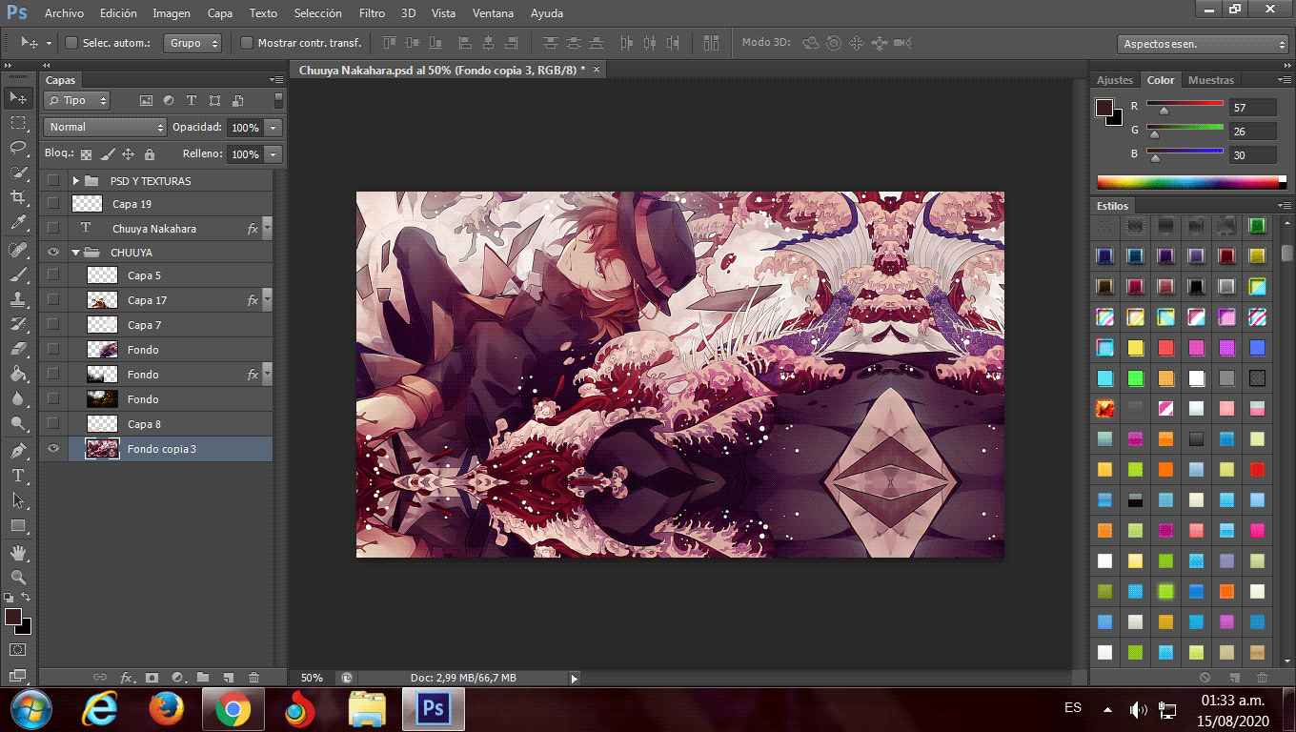This screenshot has width=1296, height=732.
Task: Open the layer style fx menu at panel bottom
Action: coord(127,678)
